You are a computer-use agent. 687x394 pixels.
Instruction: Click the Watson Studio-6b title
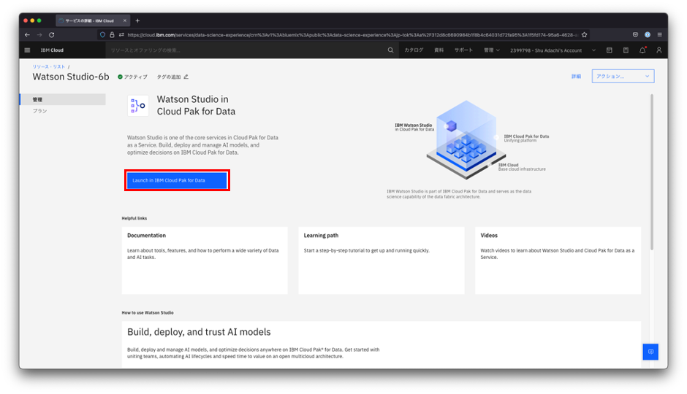[x=71, y=77]
